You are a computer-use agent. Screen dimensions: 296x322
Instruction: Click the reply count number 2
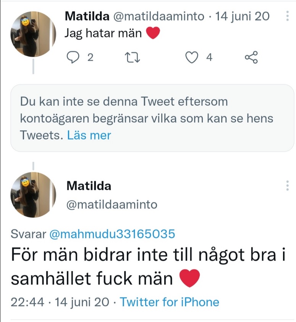[90, 57]
